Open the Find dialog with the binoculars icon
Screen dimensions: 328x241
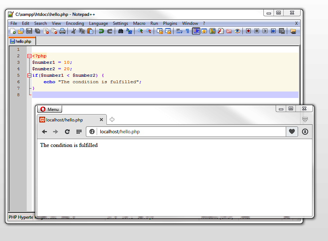click(121, 31)
